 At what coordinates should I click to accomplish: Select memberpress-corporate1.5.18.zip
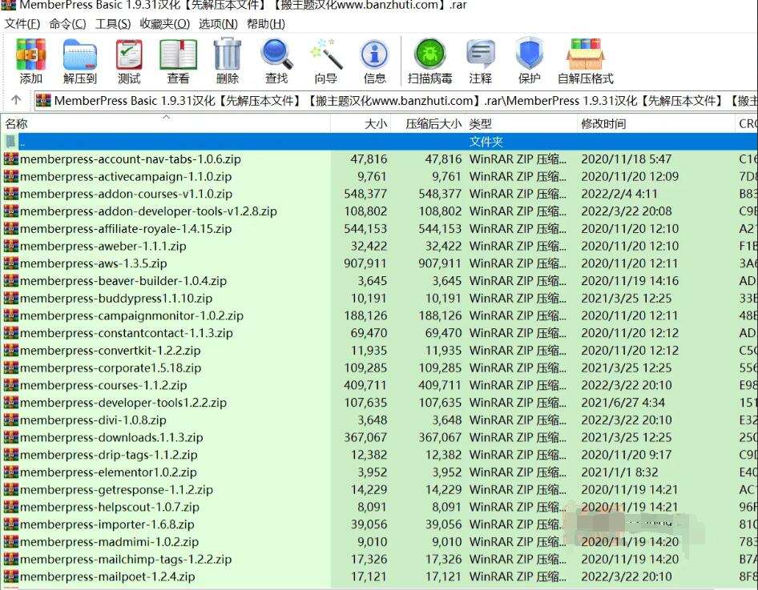[111, 367]
